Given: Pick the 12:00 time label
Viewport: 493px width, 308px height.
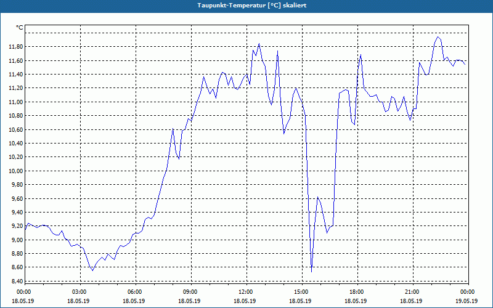Looking at the screenshot, I should [245, 292].
